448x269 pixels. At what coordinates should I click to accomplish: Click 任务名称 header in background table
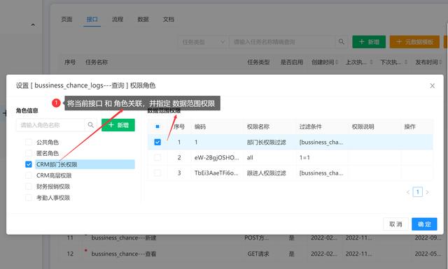tap(97, 62)
